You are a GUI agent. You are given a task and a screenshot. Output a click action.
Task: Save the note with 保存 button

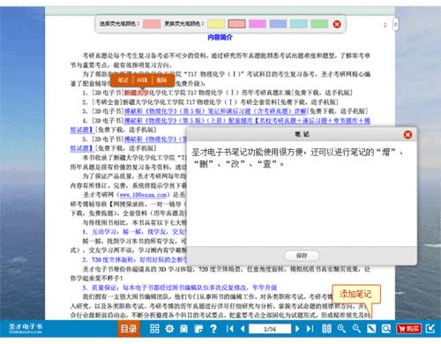click(x=302, y=256)
